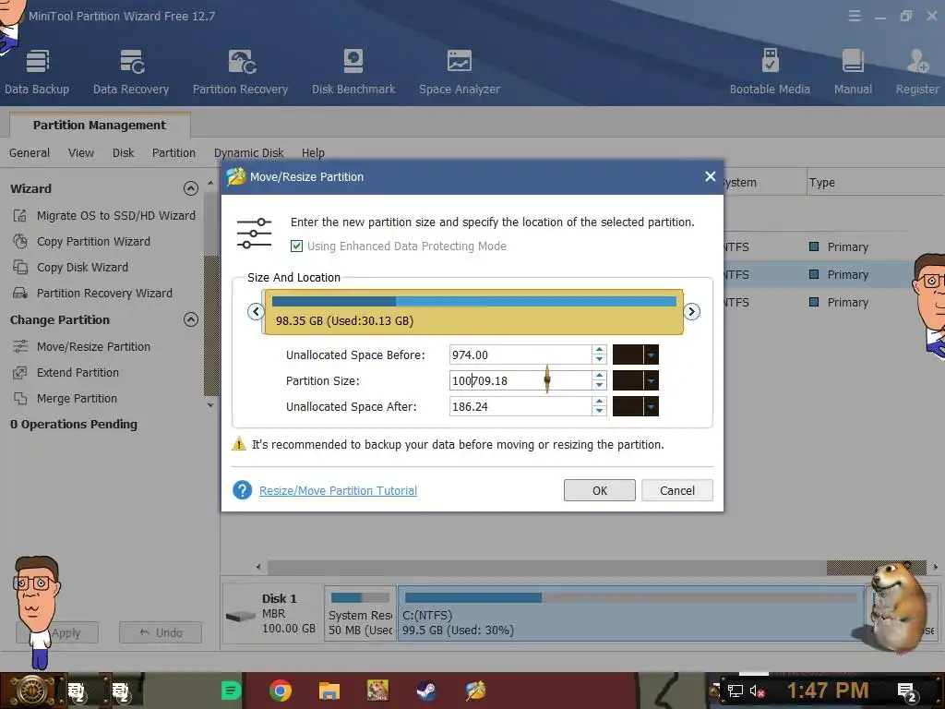This screenshot has width=945, height=709.
Task: Open the Partition menu
Action: [x=173, y=152]
